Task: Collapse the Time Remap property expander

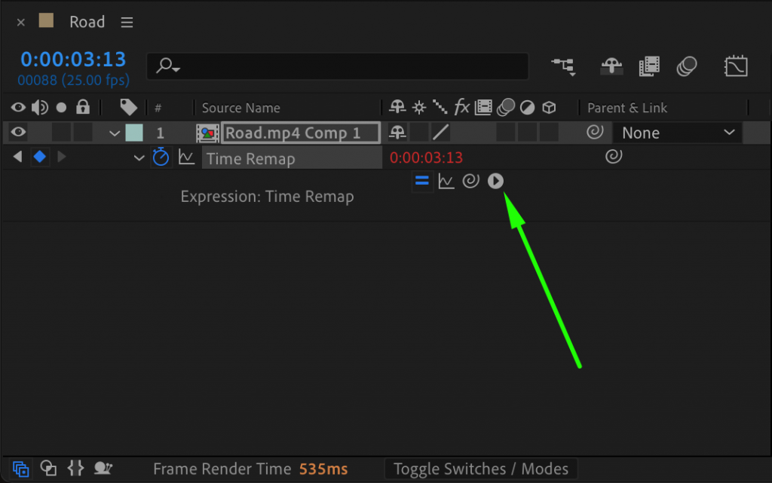Action: [139, 157]
